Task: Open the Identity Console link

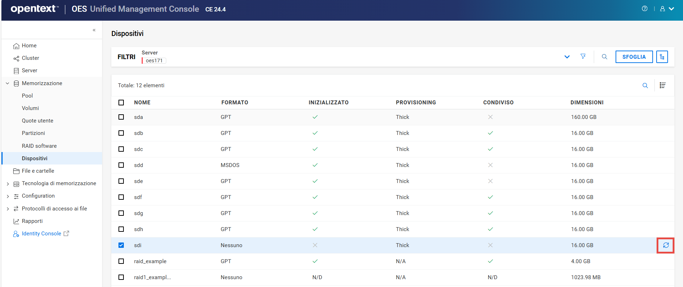Action: (x=41, y=234)
